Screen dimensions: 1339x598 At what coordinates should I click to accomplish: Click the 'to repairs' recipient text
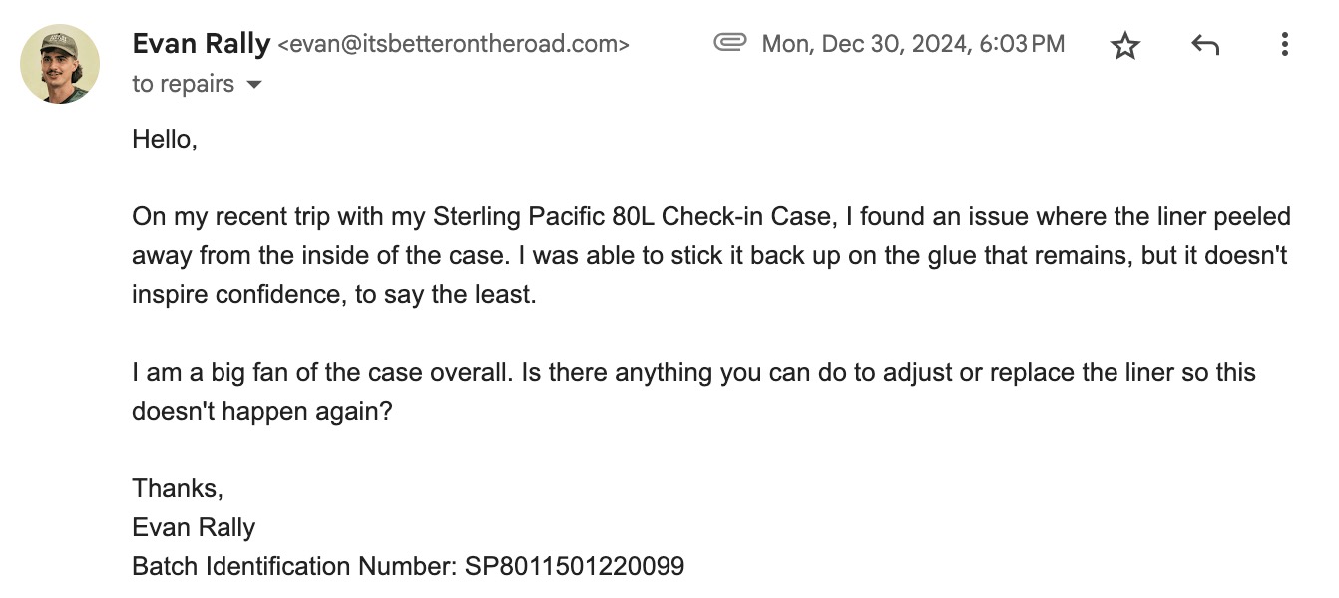183,84
